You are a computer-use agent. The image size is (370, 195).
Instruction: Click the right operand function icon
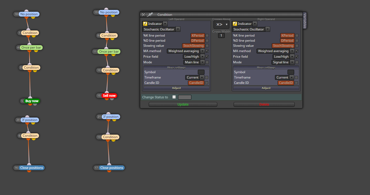coord(235,24)
